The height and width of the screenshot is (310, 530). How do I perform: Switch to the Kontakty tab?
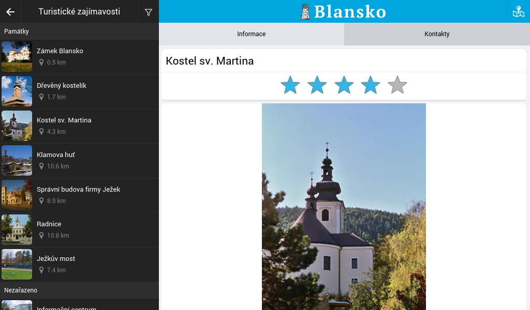tap(437, 34)
